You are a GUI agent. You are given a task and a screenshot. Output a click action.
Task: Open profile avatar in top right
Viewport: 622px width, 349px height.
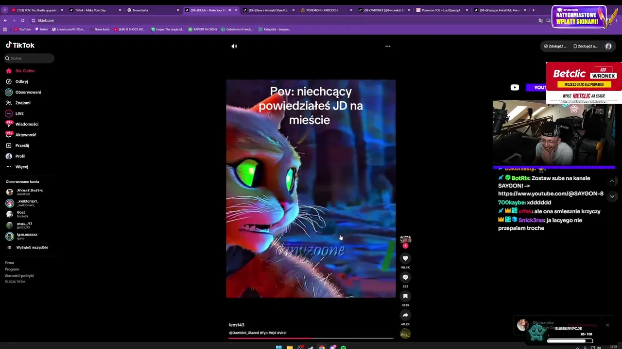(x=608, y=46)
